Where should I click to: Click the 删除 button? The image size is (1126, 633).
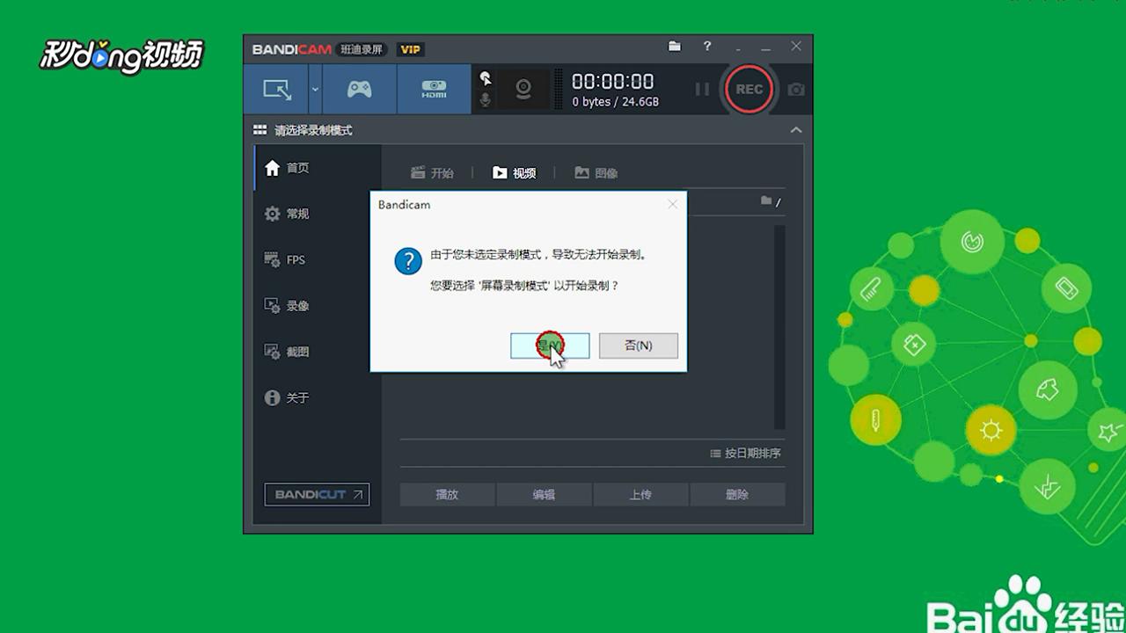[737, 494]
